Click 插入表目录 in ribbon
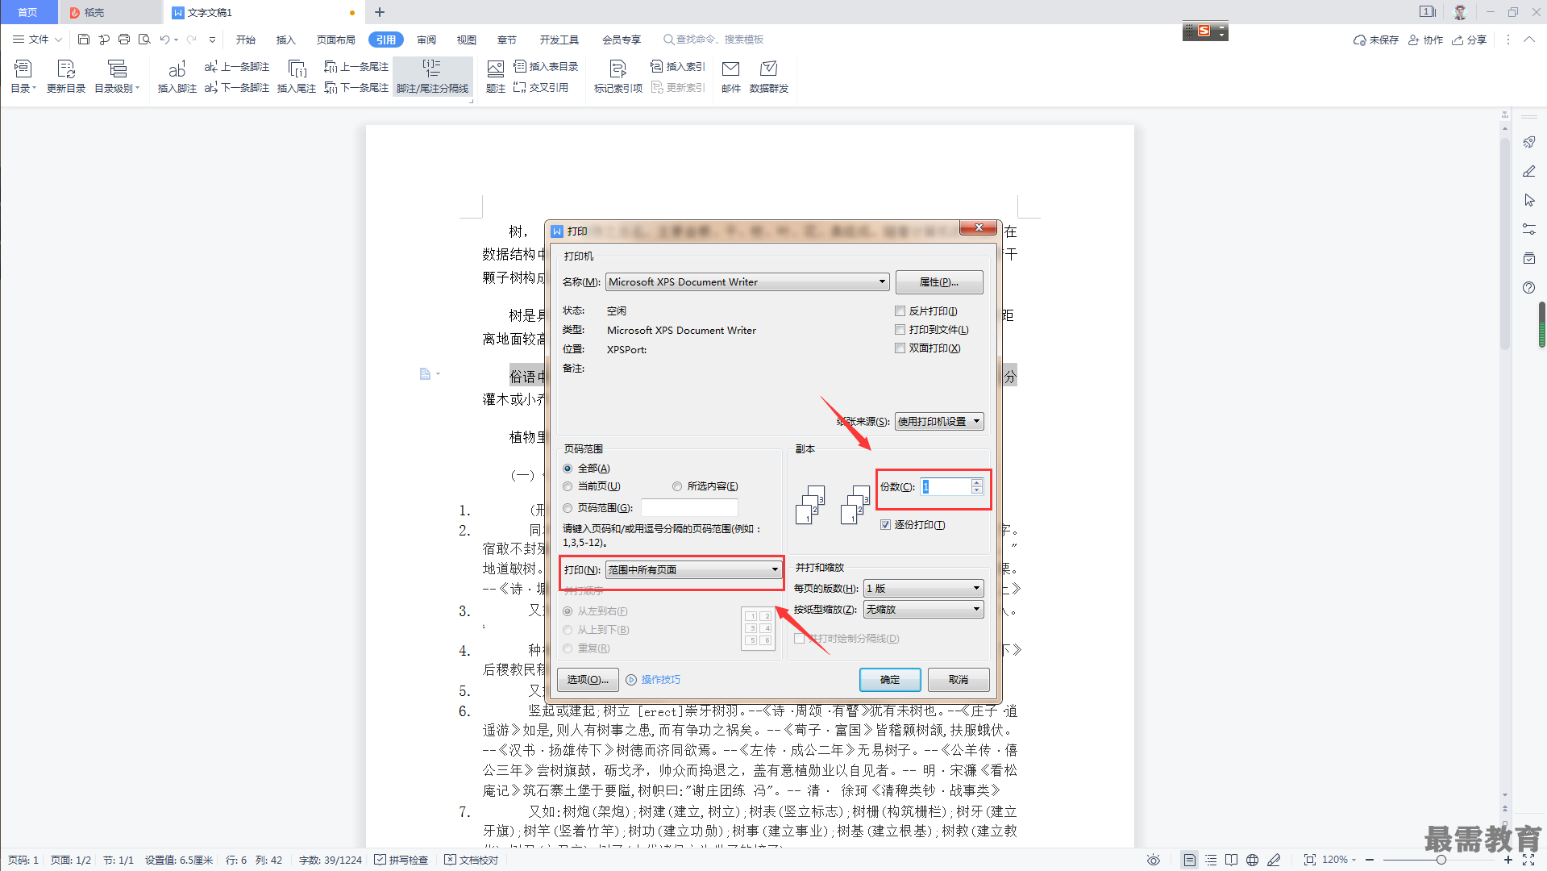 (546, 67)
